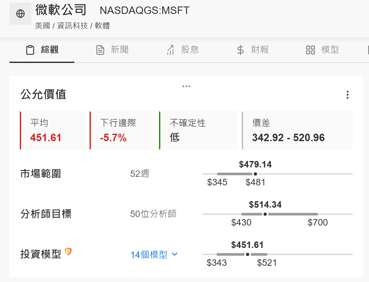Image resolution: width=369 pixels, height=282 pixels.
Task: Click the 市場範圍 label
Action: coord(41,174)
